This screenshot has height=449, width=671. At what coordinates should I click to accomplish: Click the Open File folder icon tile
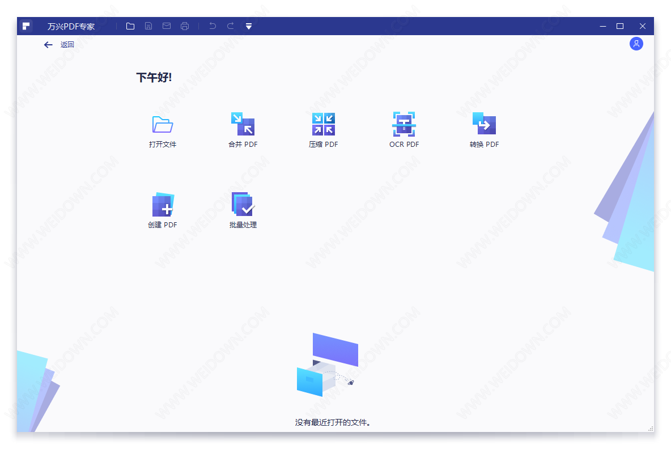tap(163, 124)
